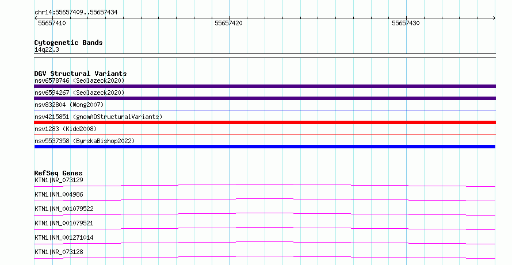Image resolution: width=512 pixels, height=265 pixels.
Task: Click the RefSeq Genes track title
Action: click(x=59, y=173)
